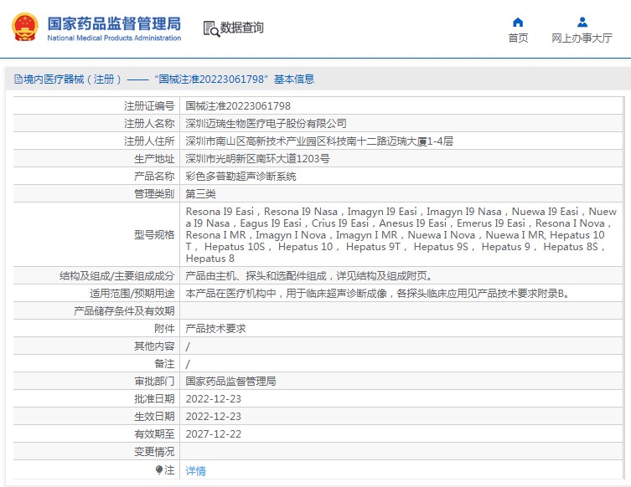631x487 pixels.
Task: Select the 注册人名称 label
Action: 149,124
